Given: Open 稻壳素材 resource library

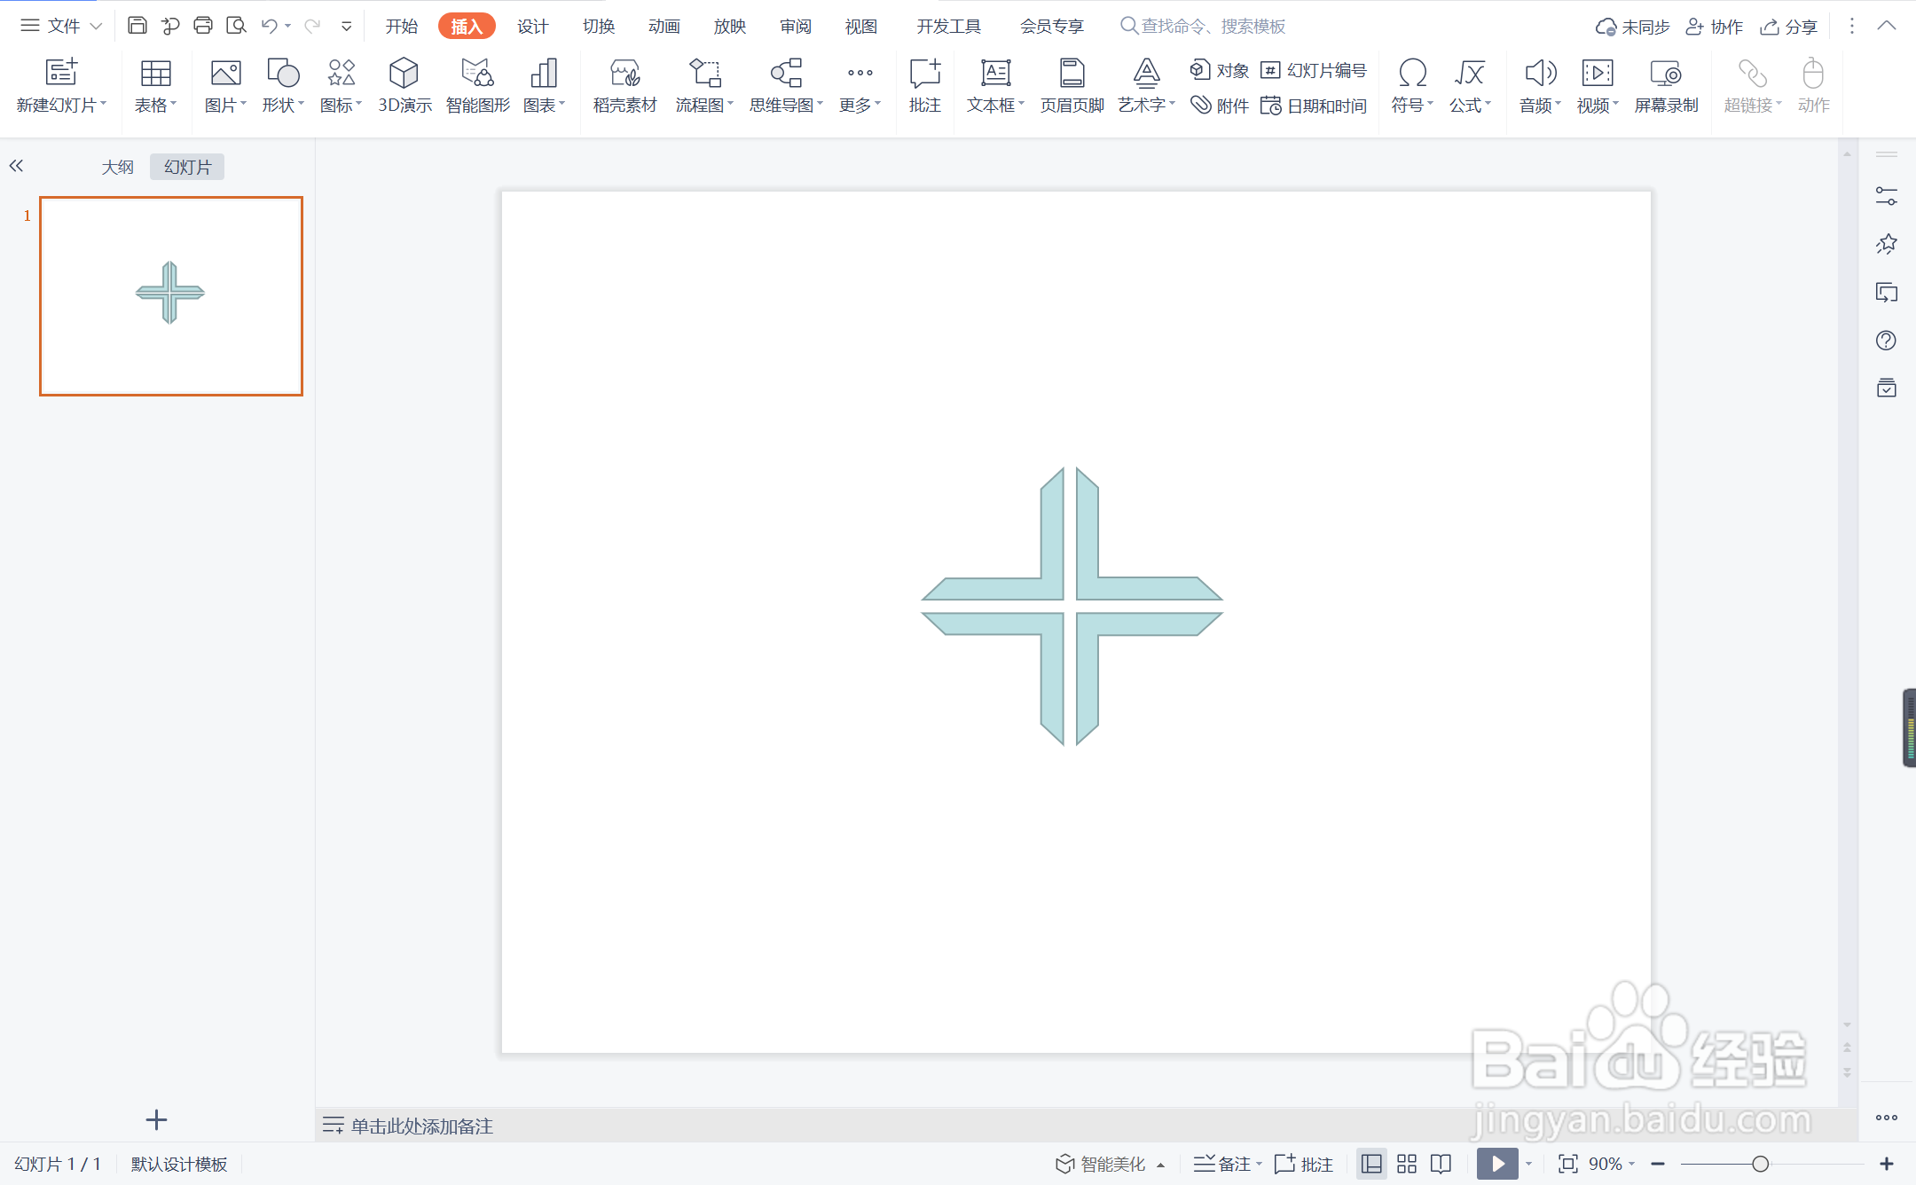Looking at the screenshot, I should click(x=624, y=86).
